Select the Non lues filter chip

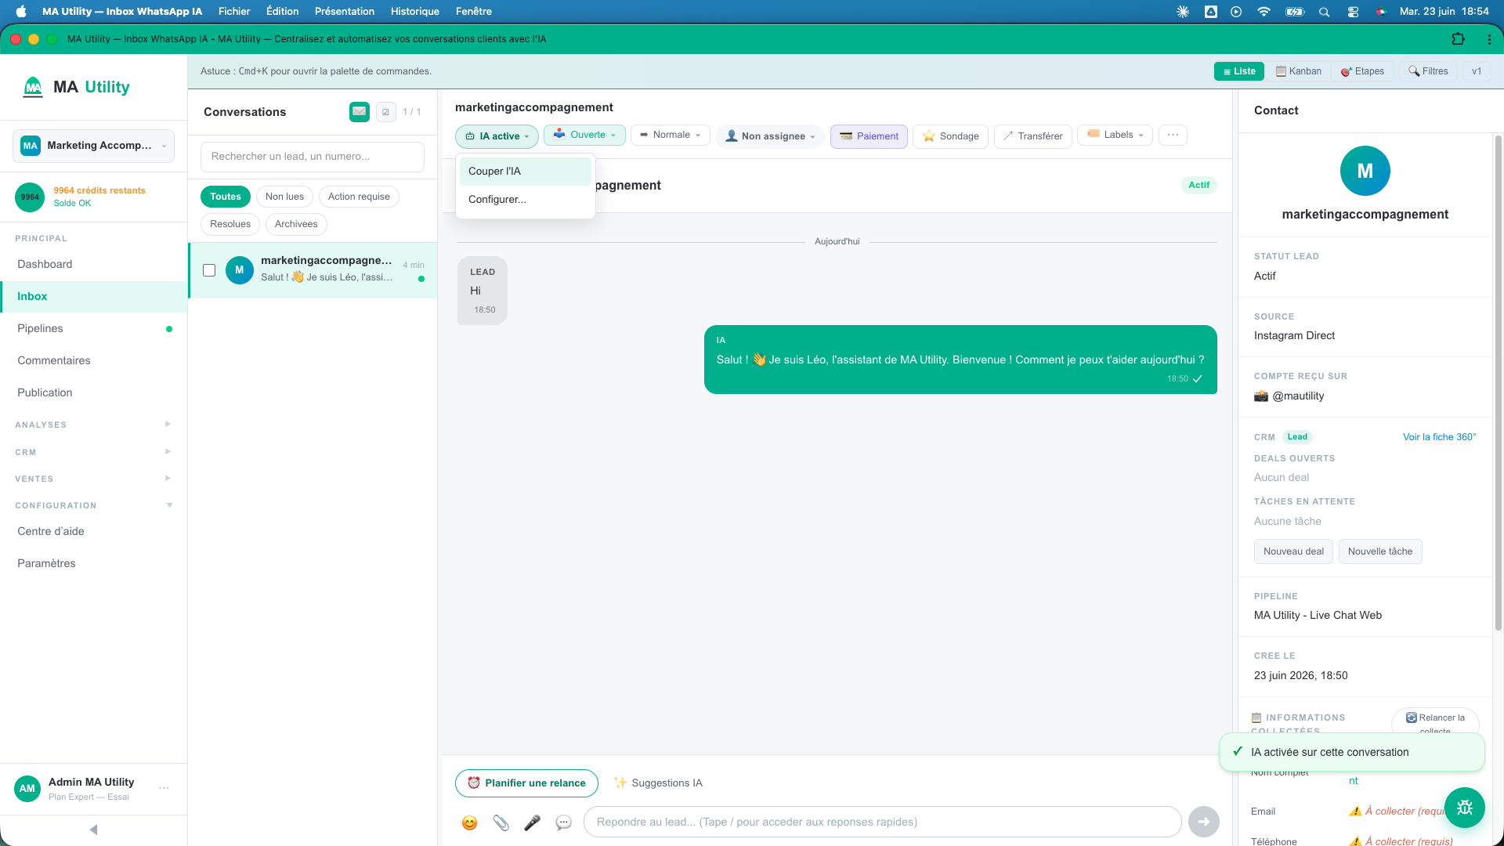coord(284,197)
